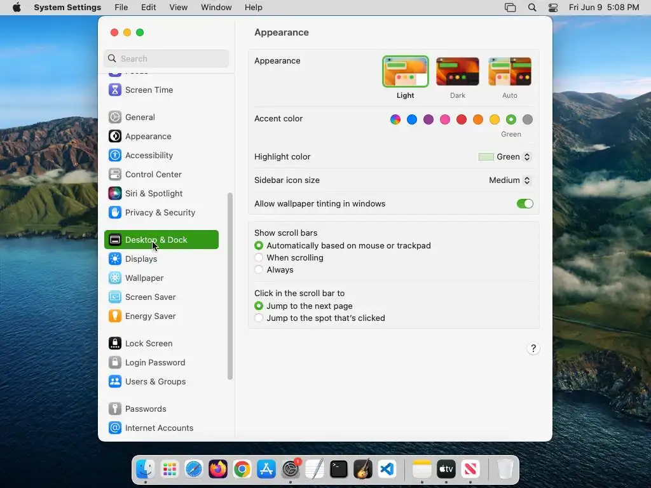This screenshot has width=651, height=488.
Task: Open Control Center sidebar icon
Action: 115,174
